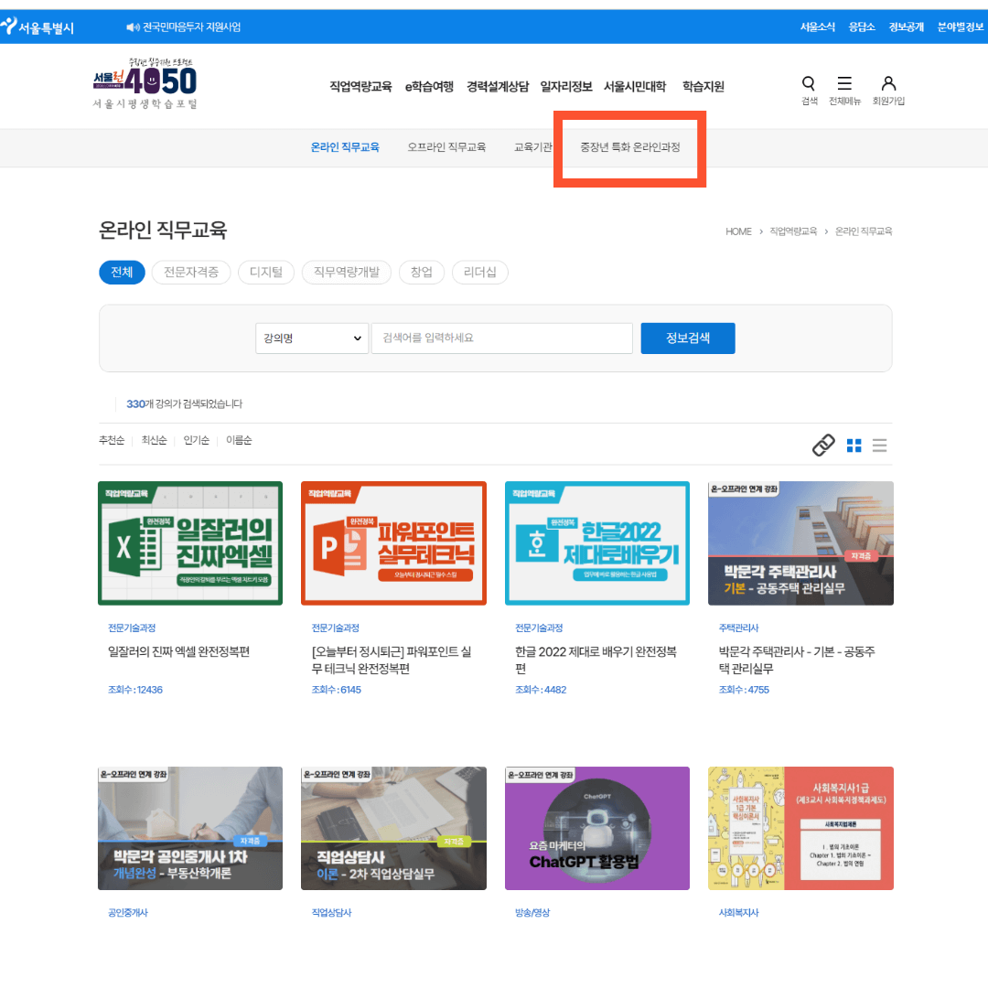Select the 검색 search magnifier icon

[x=808, y=84]
